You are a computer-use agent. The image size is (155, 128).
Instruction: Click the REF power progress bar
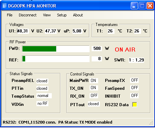click(56, 59)
